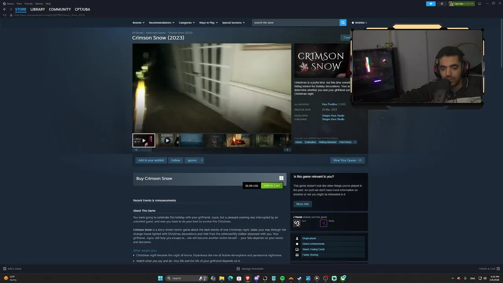Click the Walking Simulator tag
The width and height of the screenshot is (503, 283).
click(x=327, y=142)
